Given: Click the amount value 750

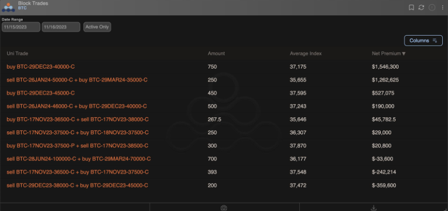Looking at the screenshot, I should 212,67.
